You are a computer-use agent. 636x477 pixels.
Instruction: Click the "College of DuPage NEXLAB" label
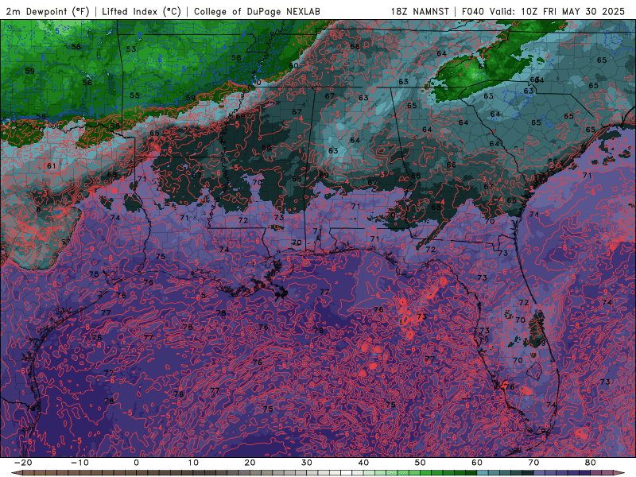click(257, 12)
